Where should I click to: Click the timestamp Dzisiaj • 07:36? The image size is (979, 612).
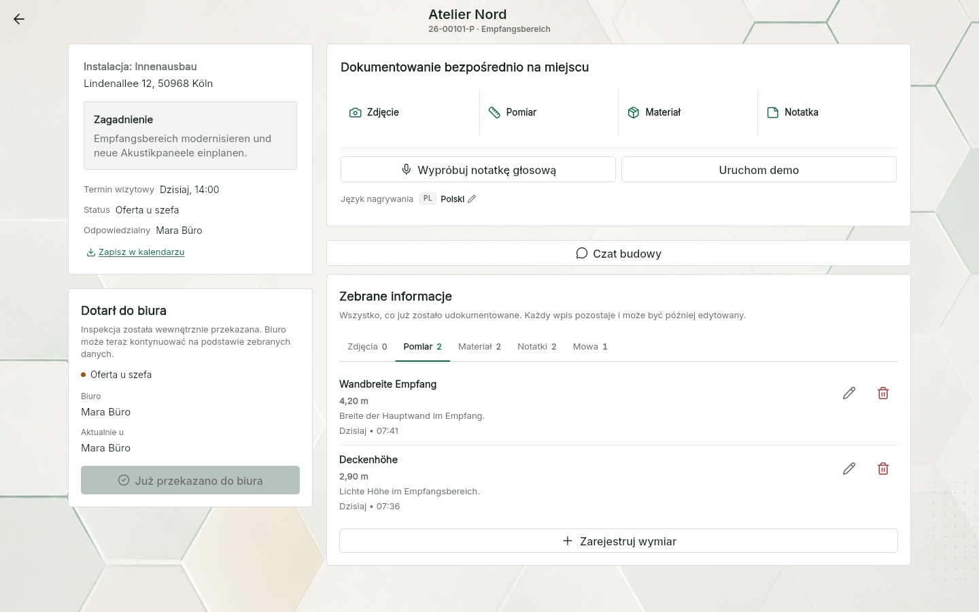click(x=369, y=507)
